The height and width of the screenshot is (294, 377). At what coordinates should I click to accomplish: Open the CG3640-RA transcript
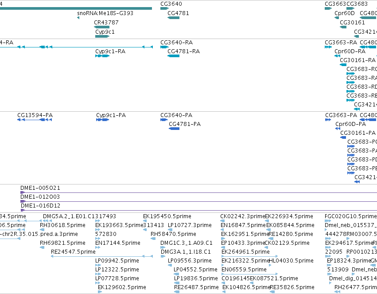pos(164,47)
